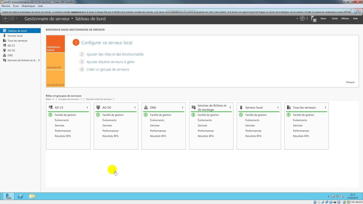Expand Services de fichiers sidebar arrow

pos(39,60)
